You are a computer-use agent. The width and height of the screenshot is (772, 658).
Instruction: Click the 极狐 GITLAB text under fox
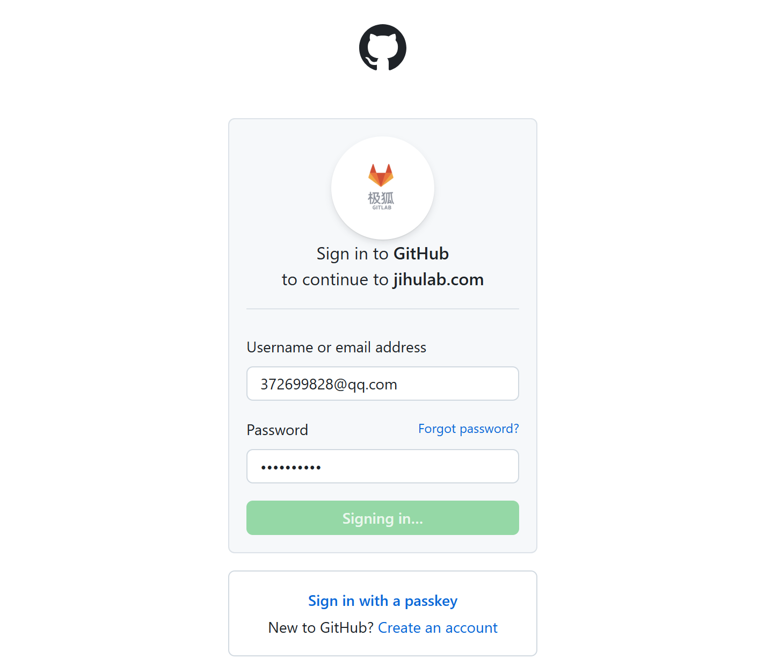click(381, 200)
